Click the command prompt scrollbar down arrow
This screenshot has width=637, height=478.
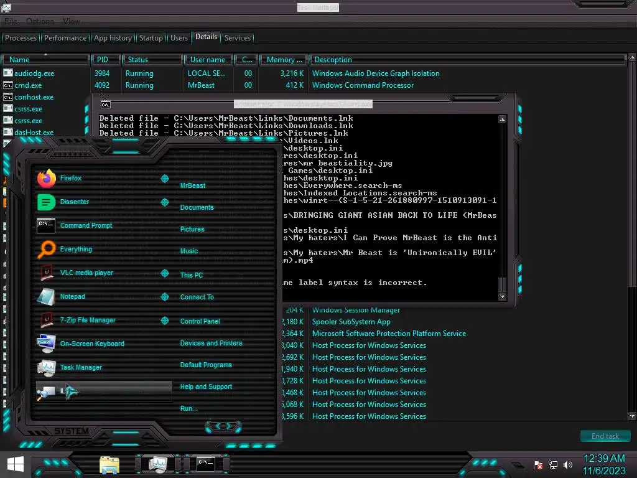coord(502,296)
